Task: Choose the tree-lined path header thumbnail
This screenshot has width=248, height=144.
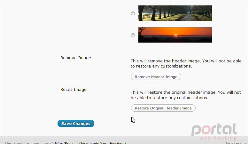Action: coord(175,13)
